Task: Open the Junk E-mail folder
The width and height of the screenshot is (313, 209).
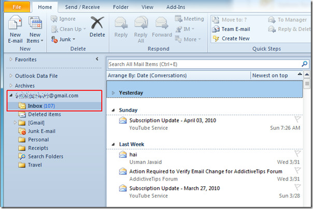Action: click(x=37, y=131)
